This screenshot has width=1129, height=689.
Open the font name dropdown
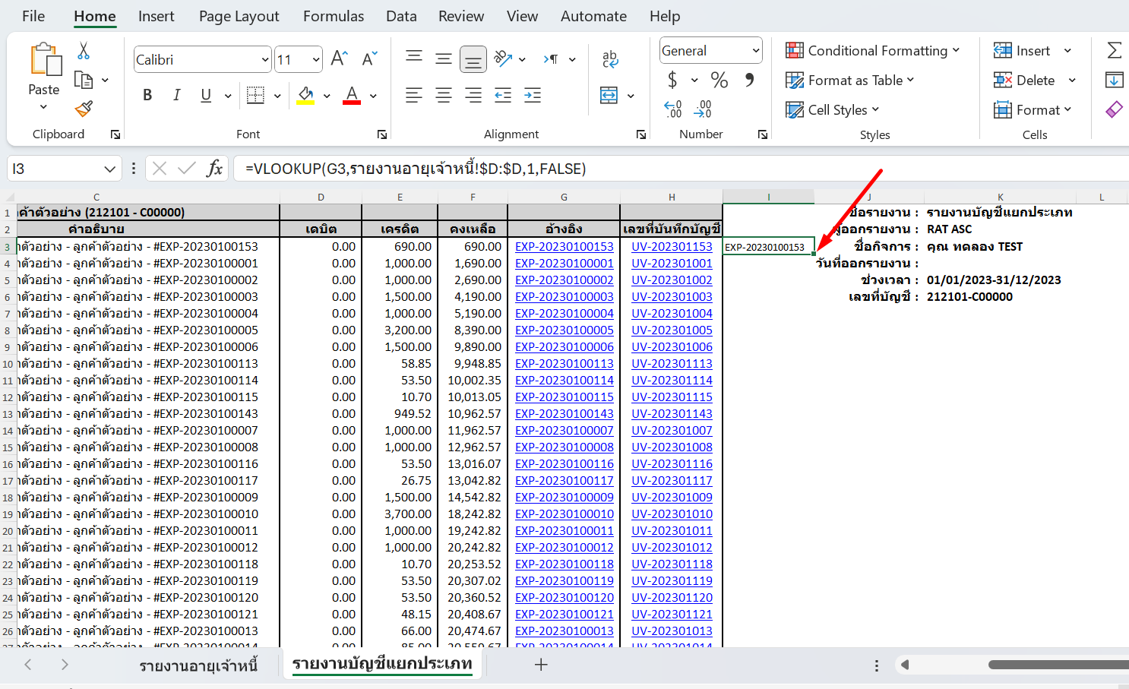click(265, 59)
